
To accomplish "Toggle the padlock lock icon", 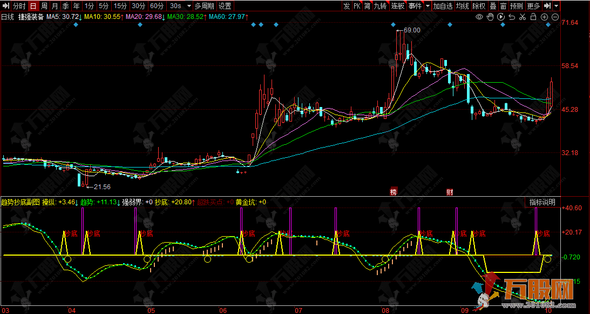I will tap(533, 17).
